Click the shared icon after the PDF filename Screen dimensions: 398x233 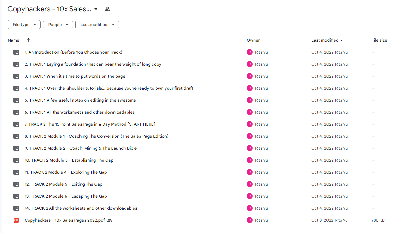110,220
